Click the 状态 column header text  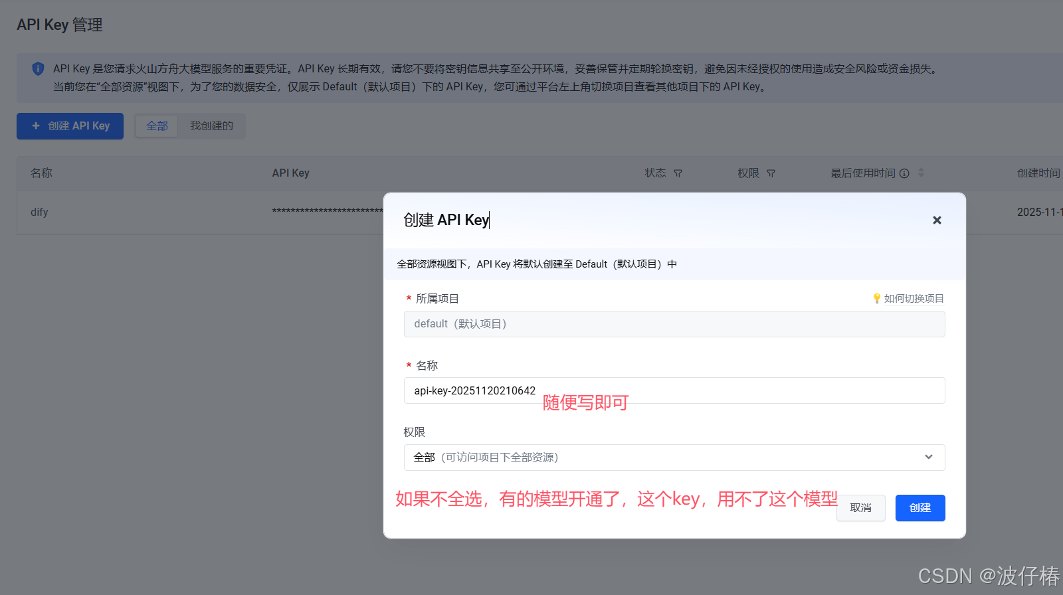(x=655, y=173)
